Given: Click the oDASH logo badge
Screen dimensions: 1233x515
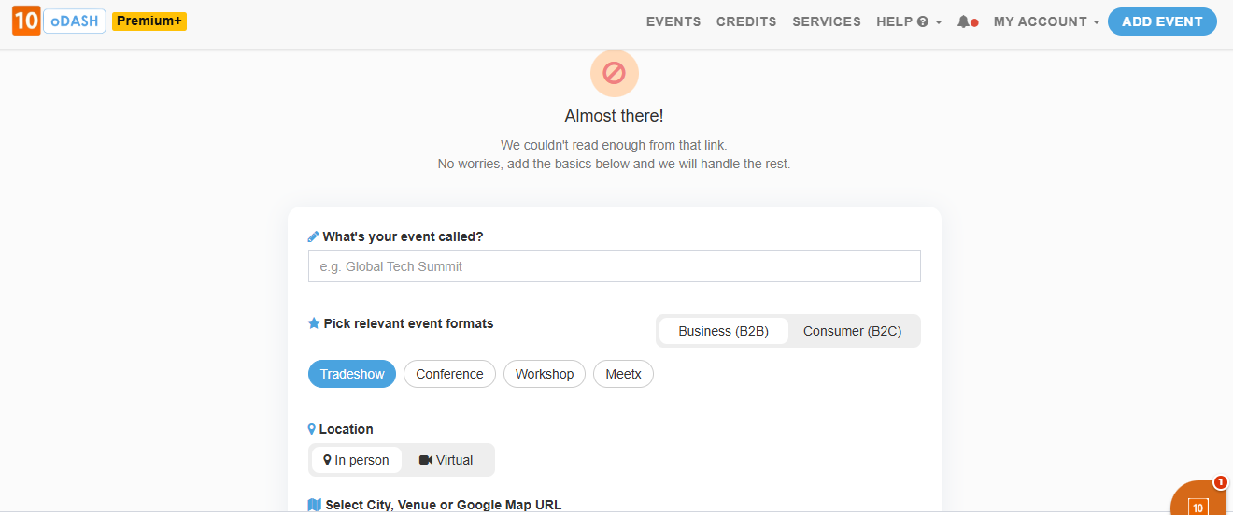Looking at the screenshot, I should coord(75,21).
